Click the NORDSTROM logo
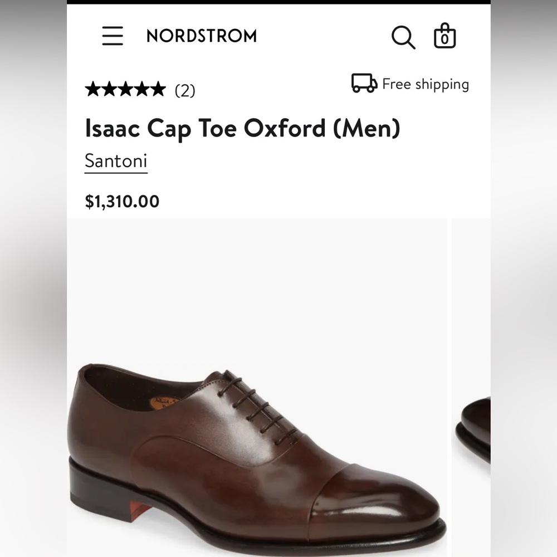 (201, 36)
